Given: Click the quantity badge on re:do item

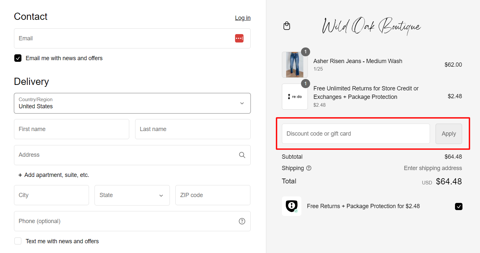Looking at the screenshot, I should pyautogui.click(x=305, y=84).
